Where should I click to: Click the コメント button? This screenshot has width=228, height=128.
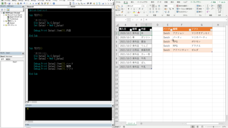[222, 2]
